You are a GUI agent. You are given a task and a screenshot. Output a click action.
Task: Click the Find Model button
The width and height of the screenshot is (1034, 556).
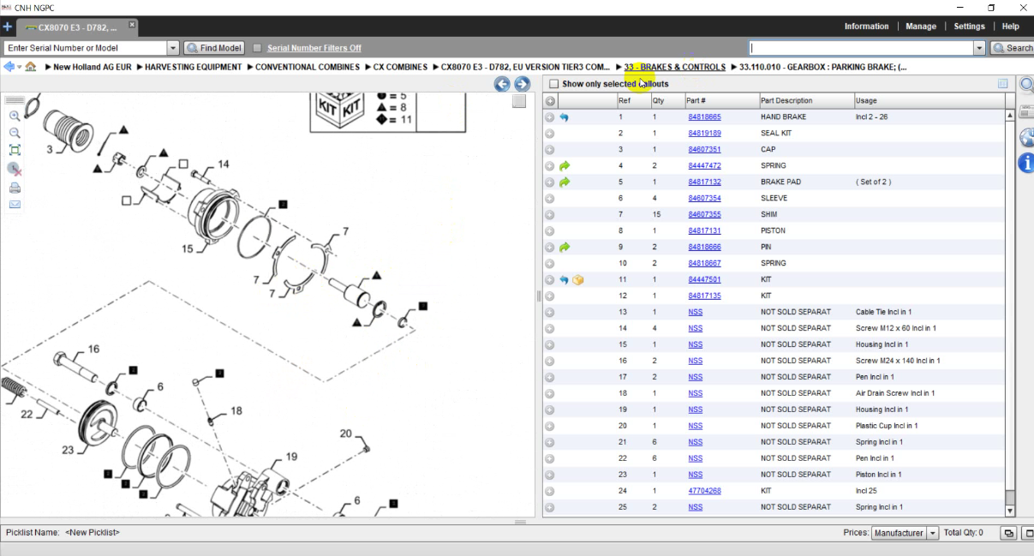[x=213, y=49]
